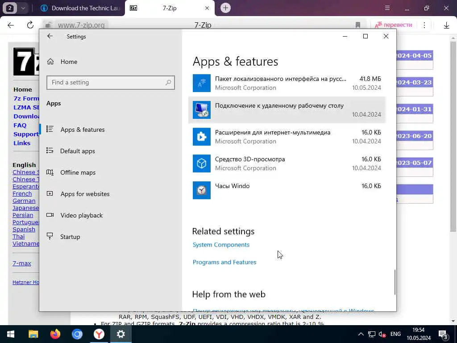The height and width of the screenshot is (343, 457).
Task: Go back with the Settings back arrow
Action: click(x=50, y=36)
